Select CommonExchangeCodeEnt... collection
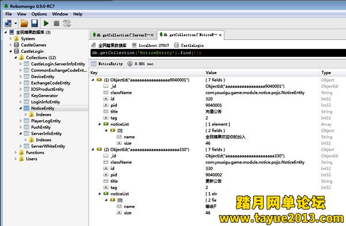 tap(59, 70)
